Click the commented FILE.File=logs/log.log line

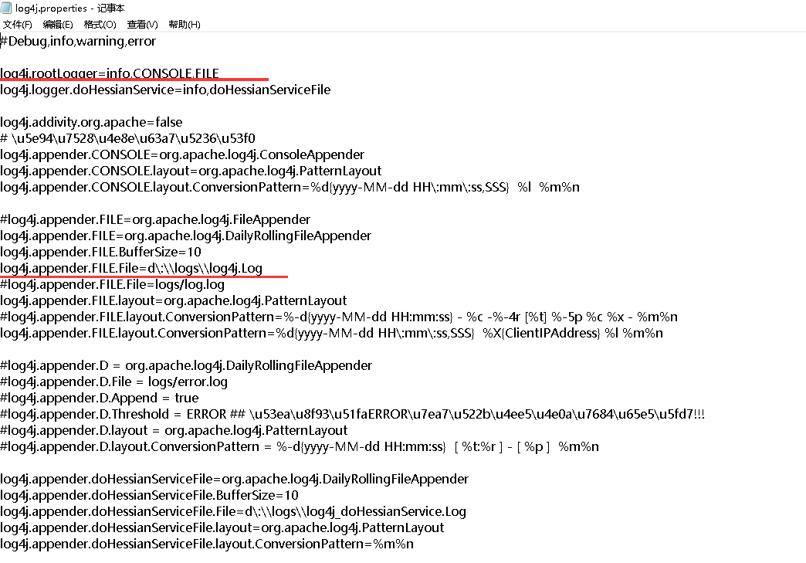(113, 284)
